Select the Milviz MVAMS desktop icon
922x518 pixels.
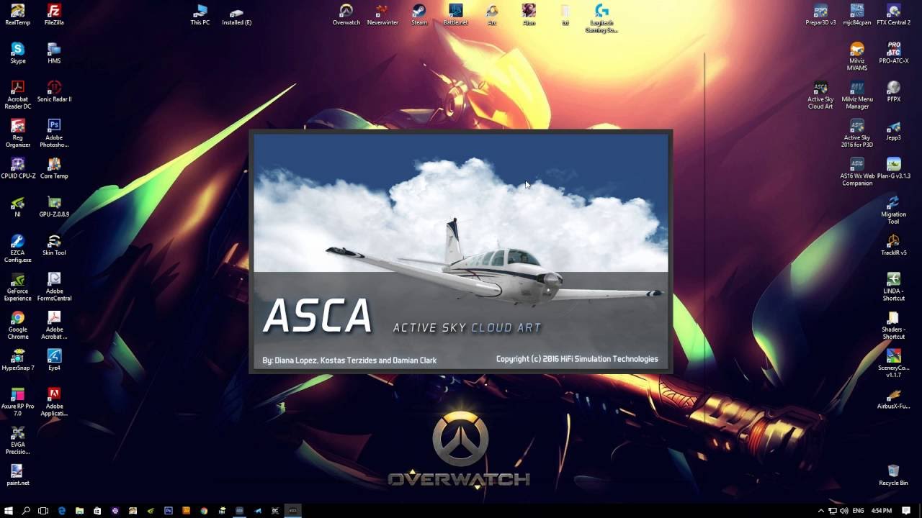[x=857, y=57]
